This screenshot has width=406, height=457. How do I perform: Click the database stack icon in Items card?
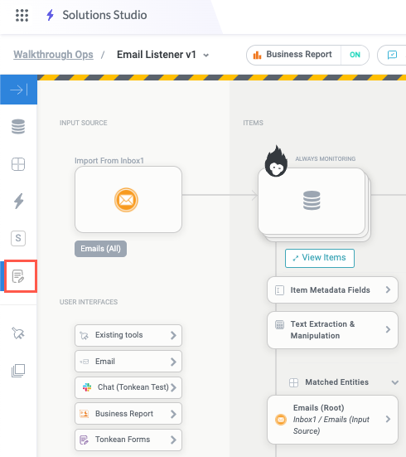[x=312, y=201]
